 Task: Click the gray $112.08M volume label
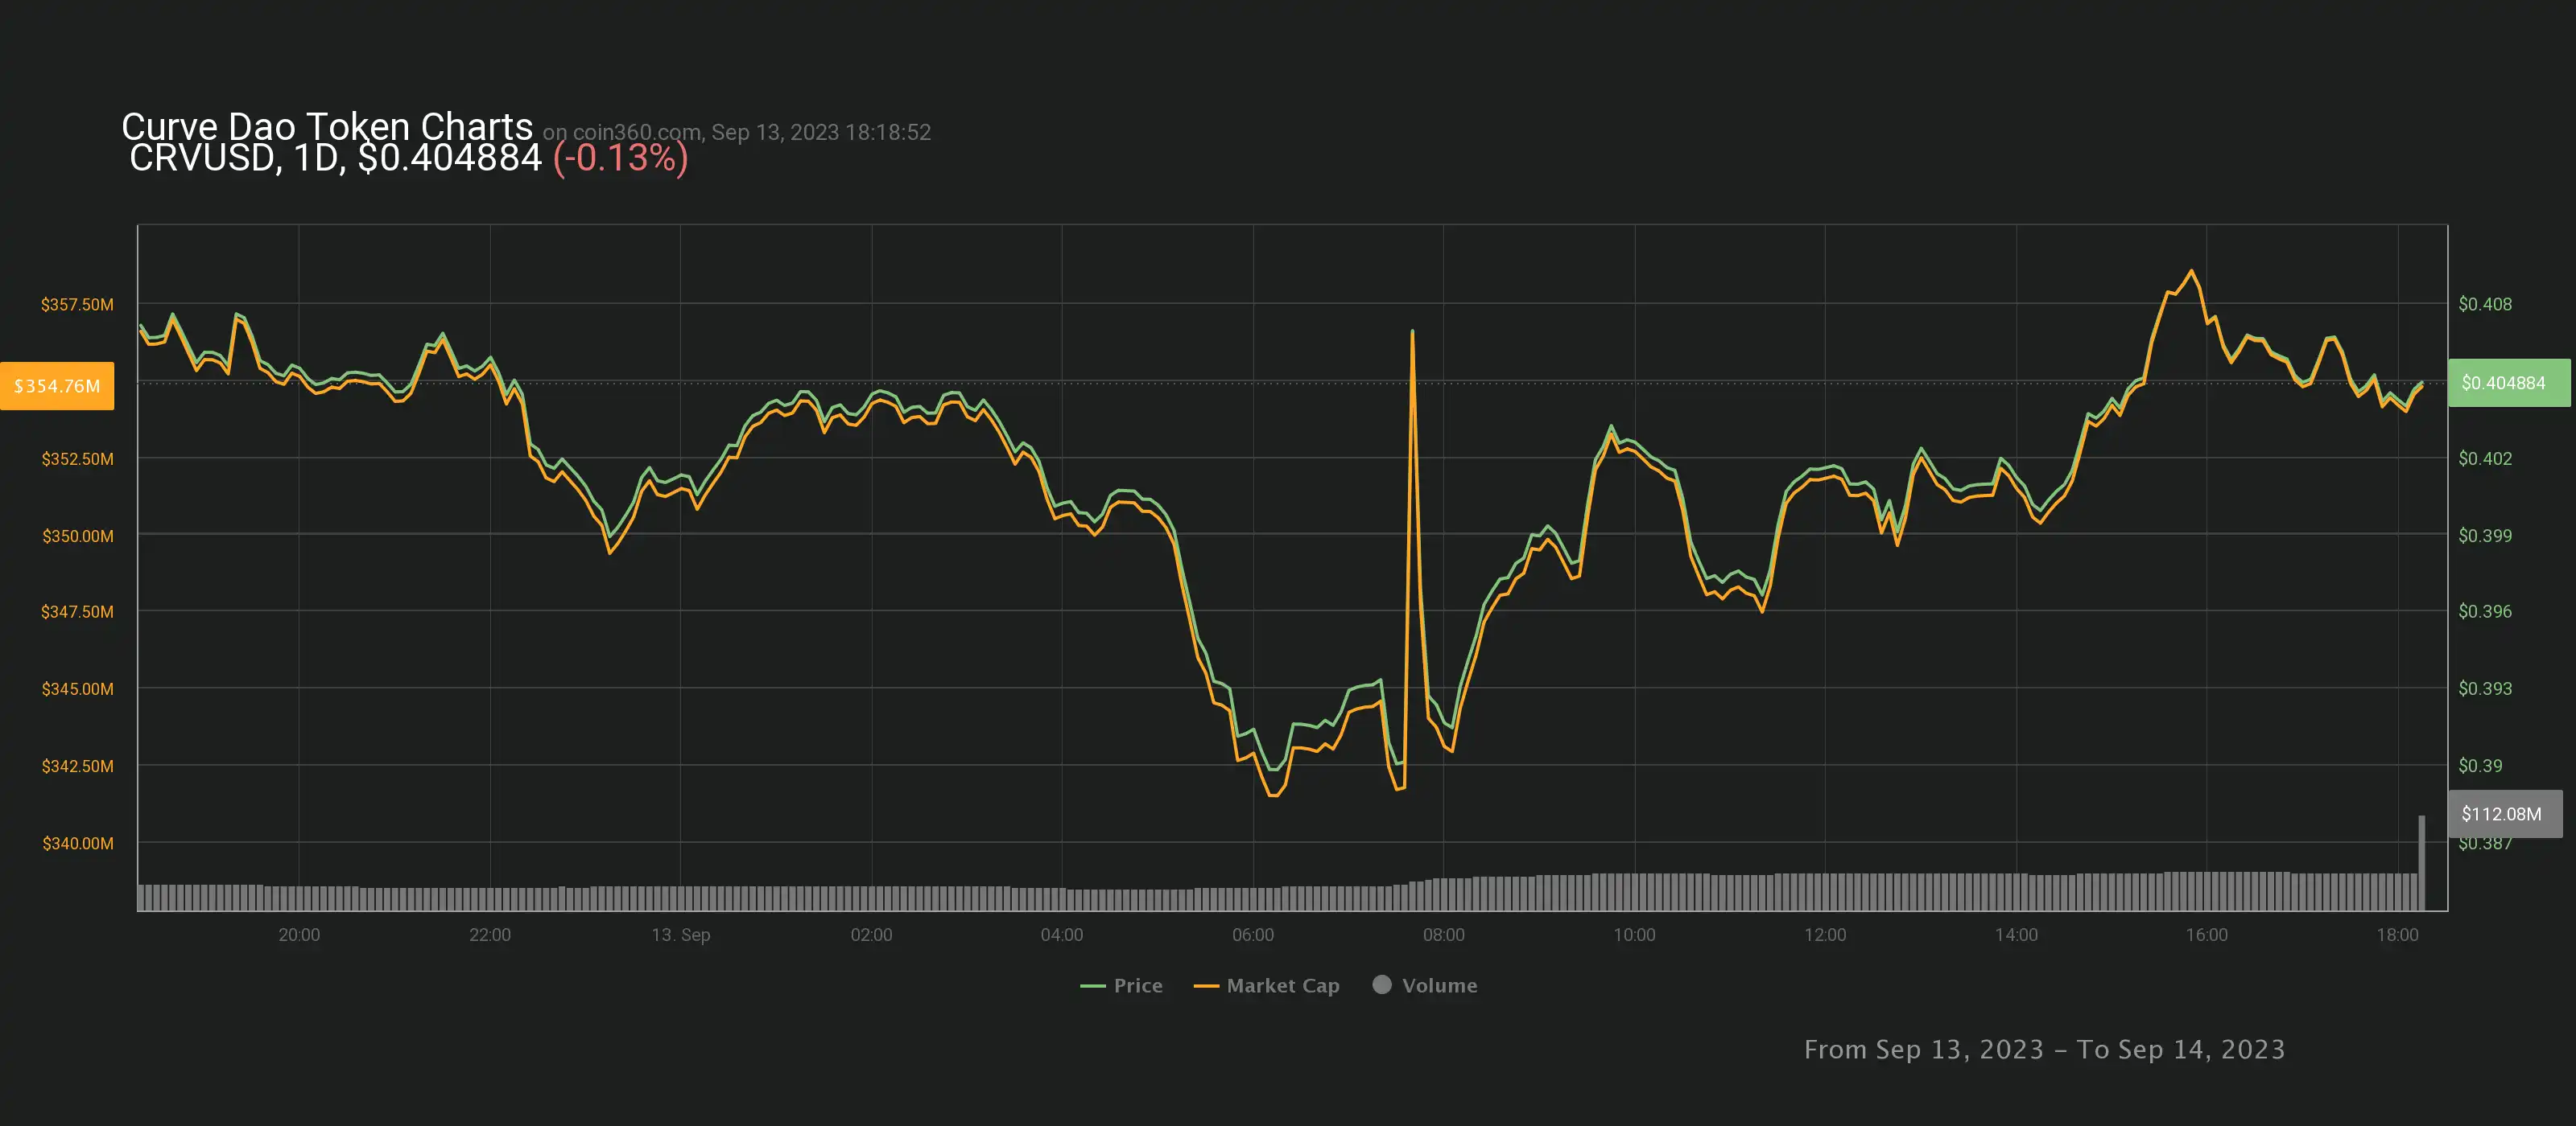(x=2504, y=813)
